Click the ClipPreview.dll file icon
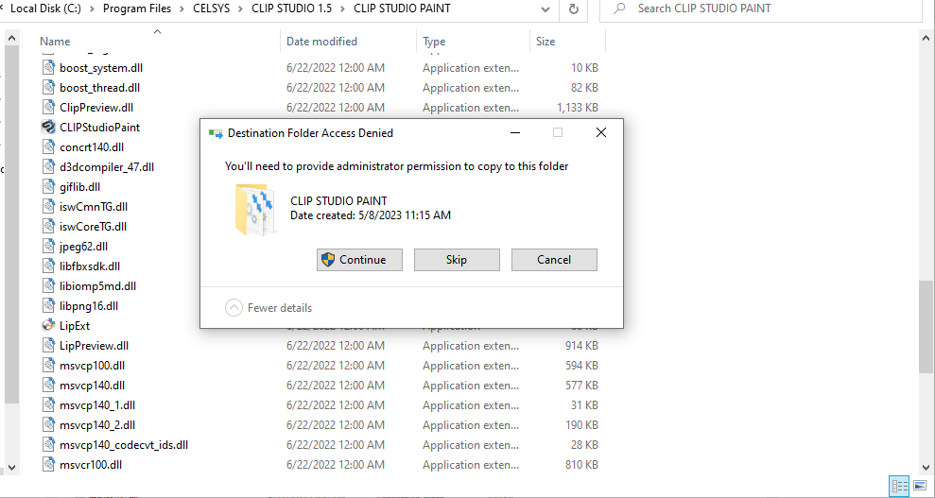The width and height of the screenshot is (935, 498). point(48,107)
